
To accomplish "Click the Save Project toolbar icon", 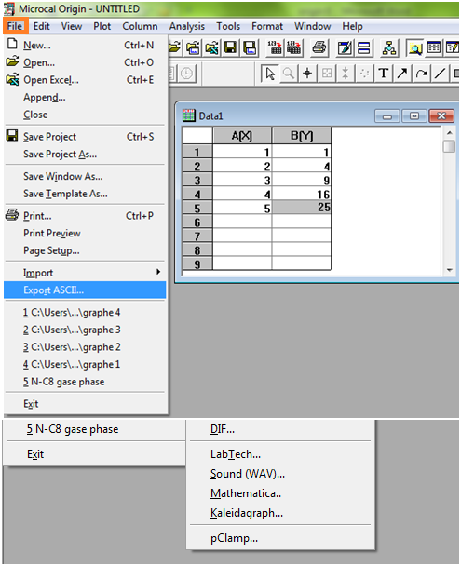I will click(230, 47).
